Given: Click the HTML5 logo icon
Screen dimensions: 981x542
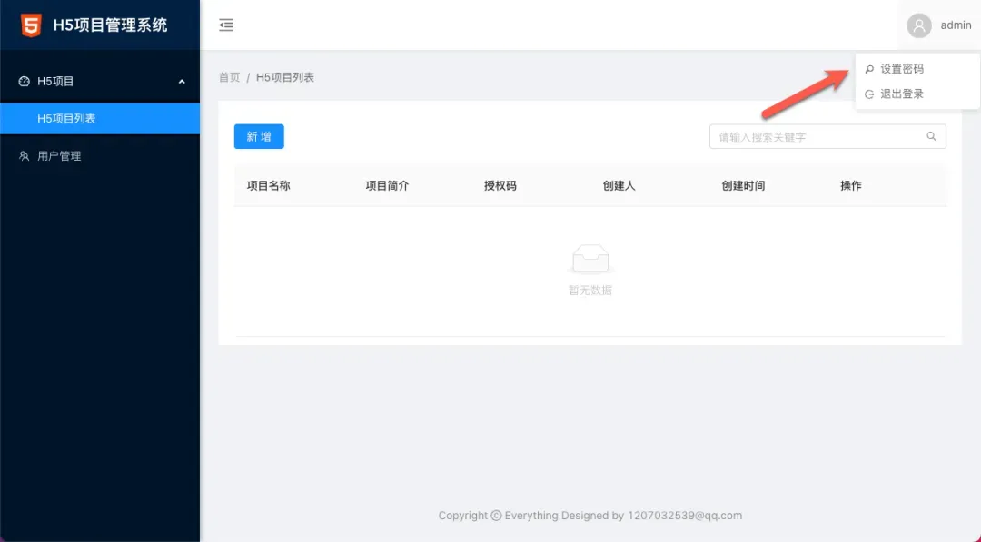Looking at the screenshot, I should (31, 25).
